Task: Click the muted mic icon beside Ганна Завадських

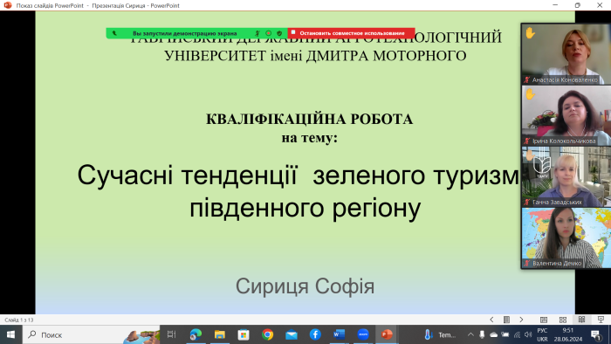Action: [527, 203]
